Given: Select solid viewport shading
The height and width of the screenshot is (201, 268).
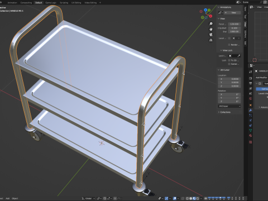Looking at the screenshot, I should (191, 198).
